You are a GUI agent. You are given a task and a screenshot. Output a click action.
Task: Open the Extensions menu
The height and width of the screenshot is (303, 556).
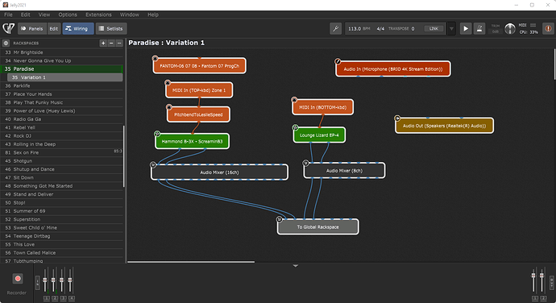[98, 15]
